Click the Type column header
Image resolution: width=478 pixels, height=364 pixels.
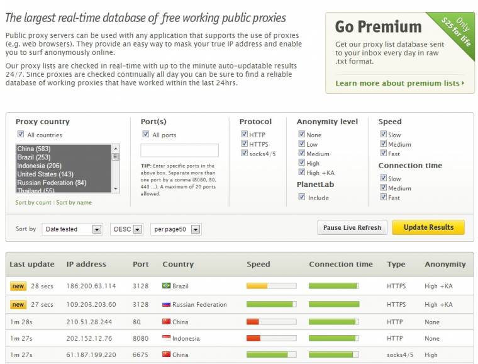(396, 264)
